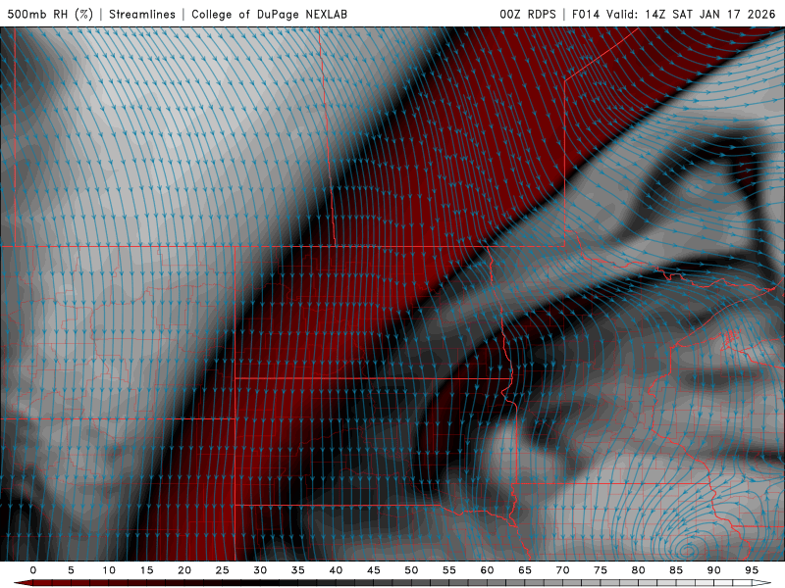
Task: Click the "45" color scale label
Action: coord(374,570)
